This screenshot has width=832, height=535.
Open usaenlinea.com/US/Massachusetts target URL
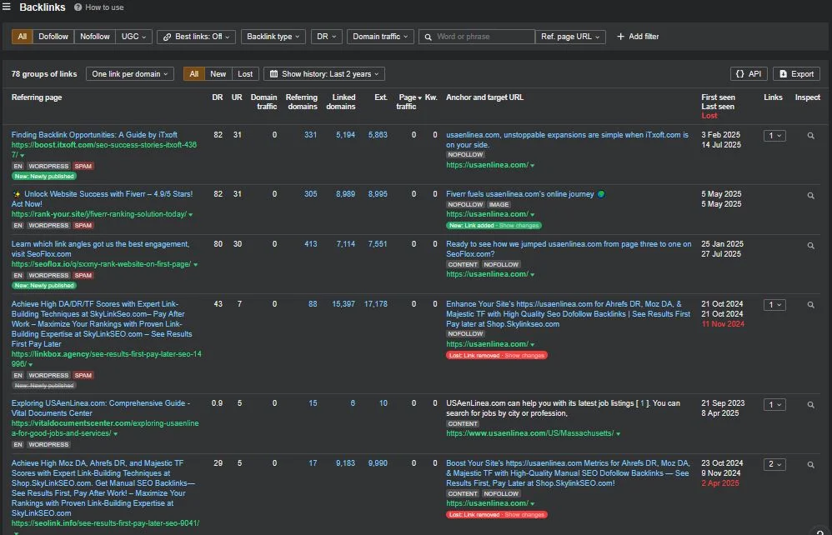point(529,433)
